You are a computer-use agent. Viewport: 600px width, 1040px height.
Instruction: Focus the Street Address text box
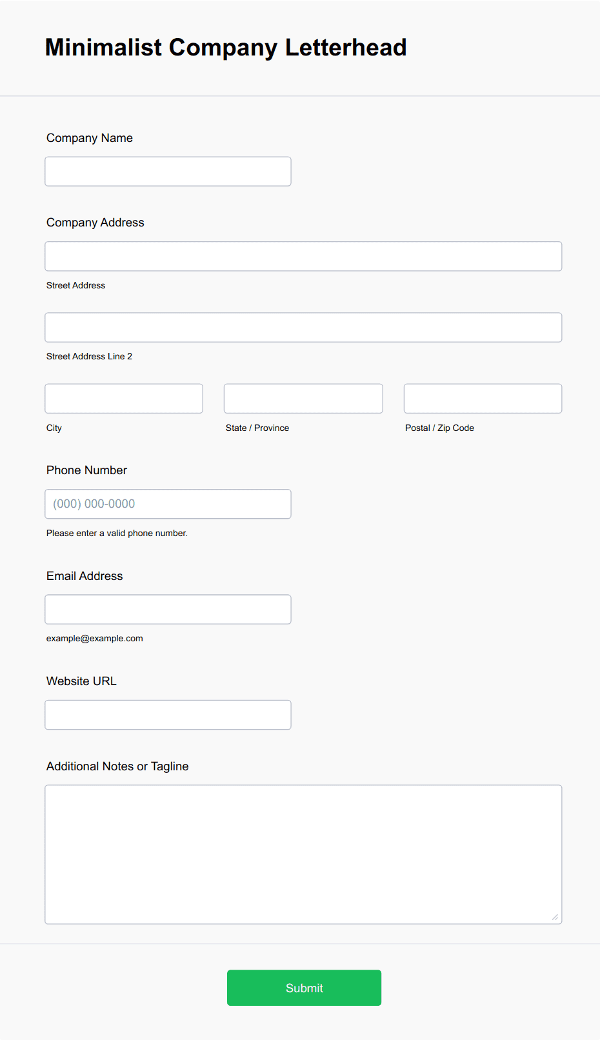tap(303, 256)
